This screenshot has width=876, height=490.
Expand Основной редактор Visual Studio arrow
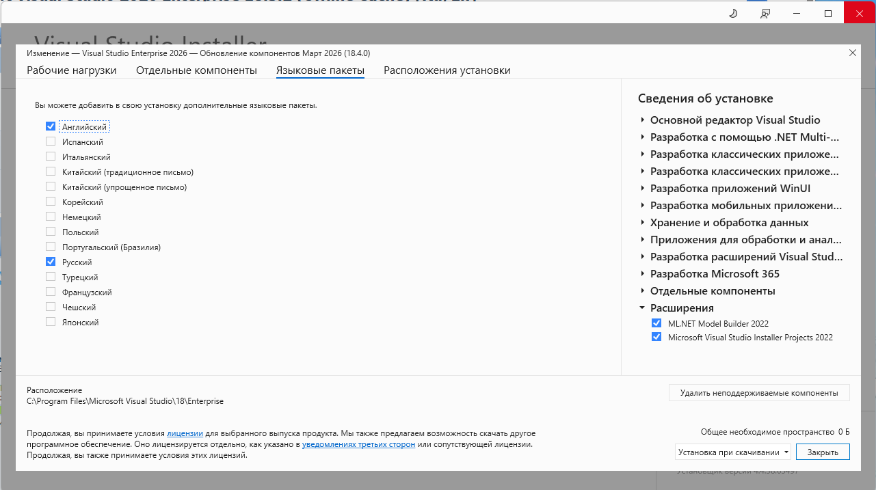coord(643,120)
